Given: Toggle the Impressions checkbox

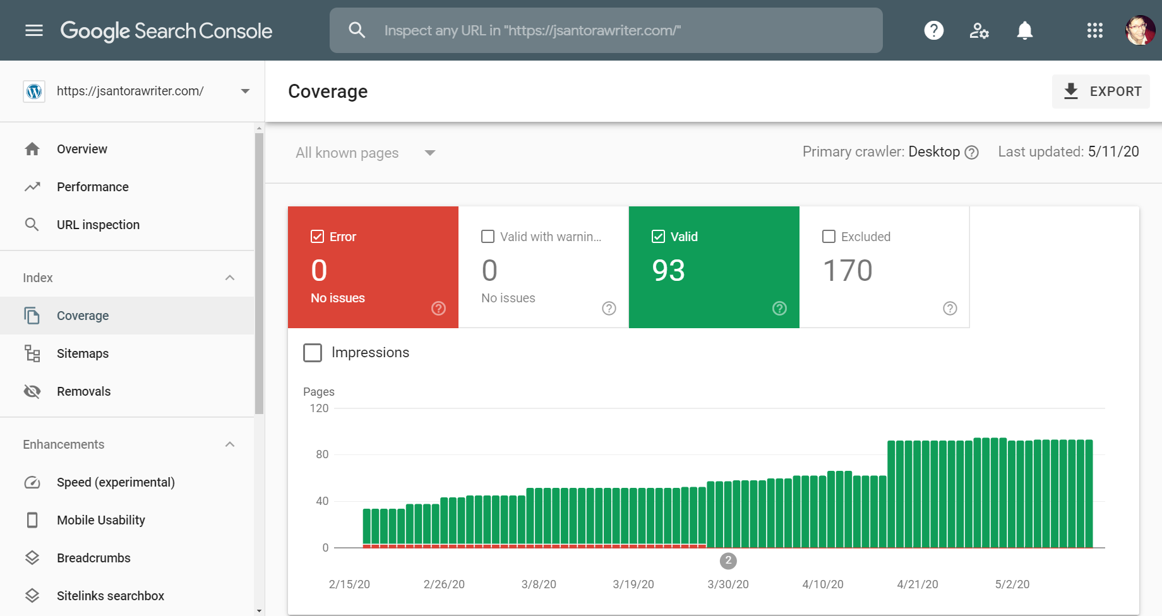Looking at the screenshot, I should [313, 353].
